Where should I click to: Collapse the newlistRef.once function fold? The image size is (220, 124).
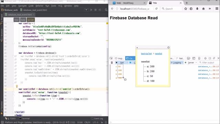(x=13, y=92)
